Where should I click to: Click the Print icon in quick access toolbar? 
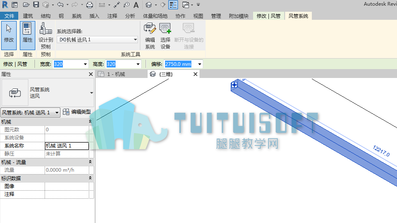click(89, 4)
